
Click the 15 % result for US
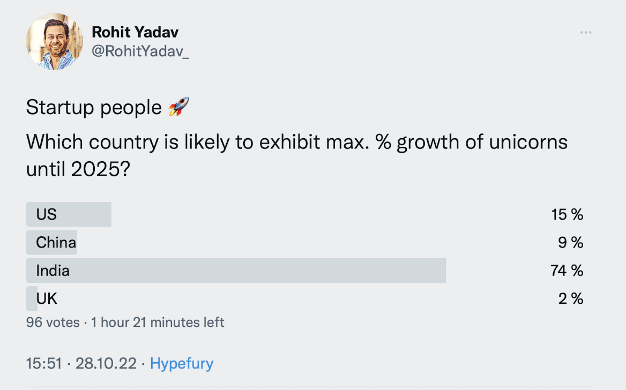point(567,215)
